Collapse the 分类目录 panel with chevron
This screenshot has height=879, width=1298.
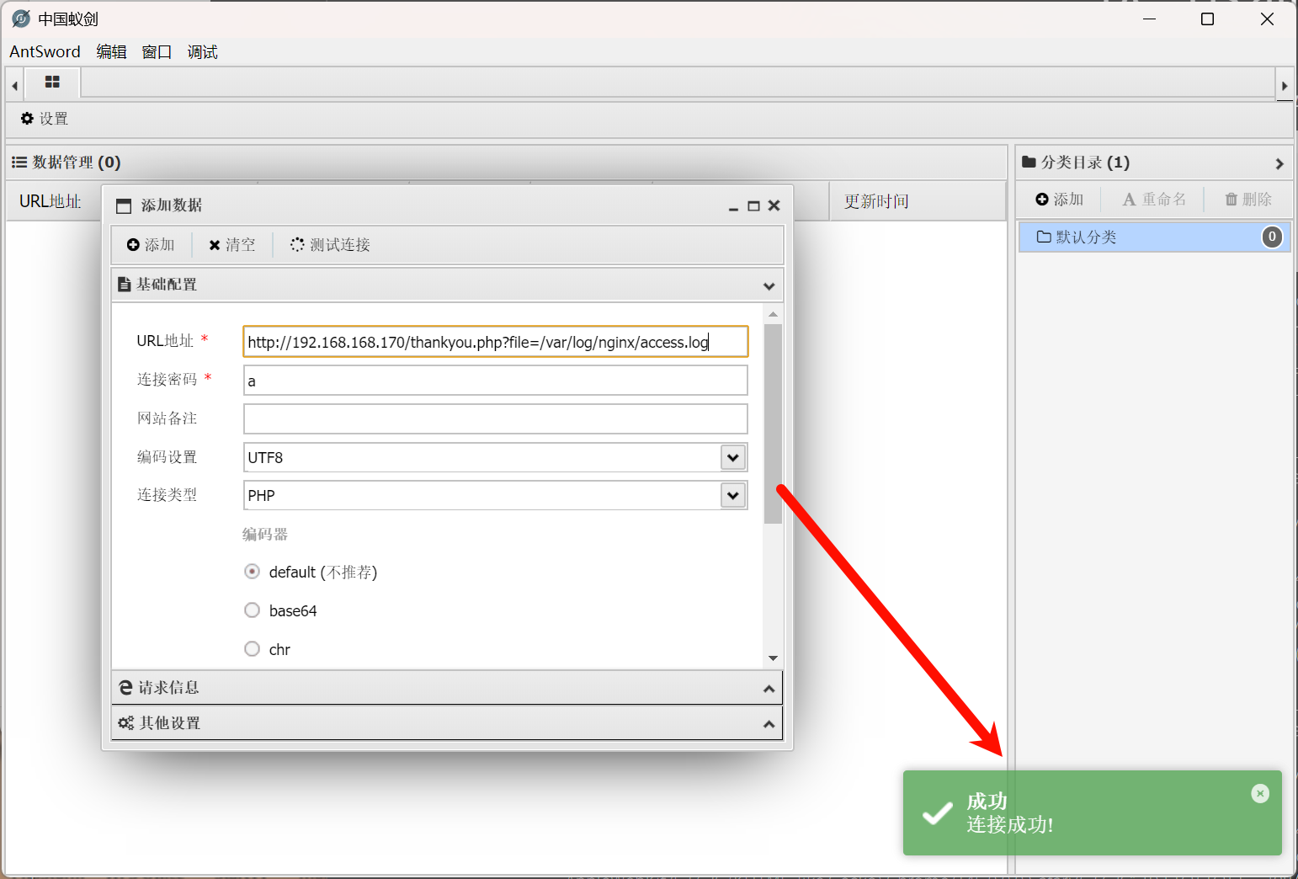(1279, 163)
